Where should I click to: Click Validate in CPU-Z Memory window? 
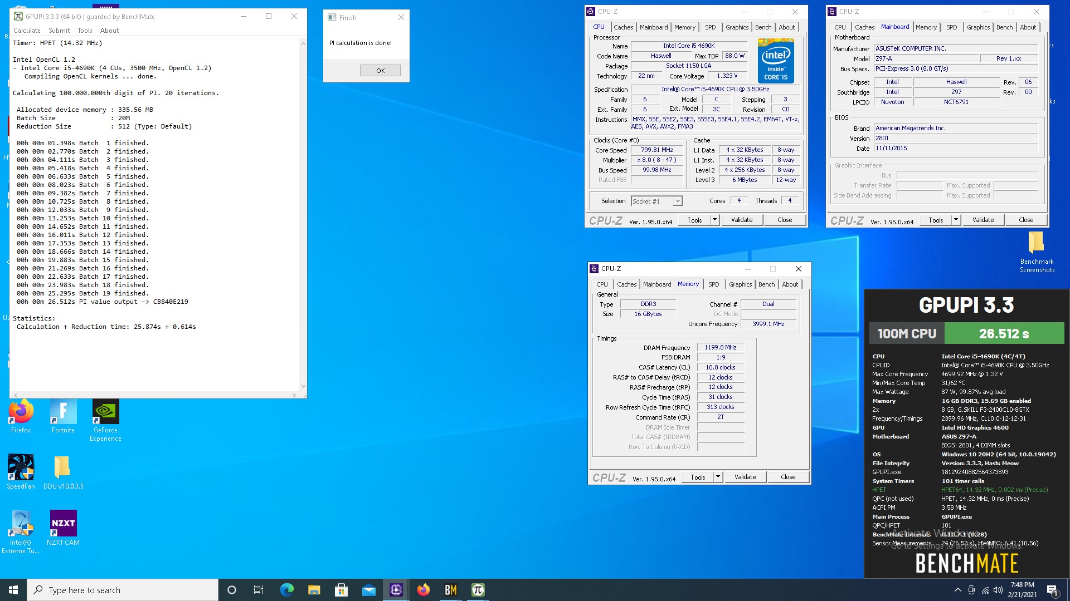click(745, 477)
